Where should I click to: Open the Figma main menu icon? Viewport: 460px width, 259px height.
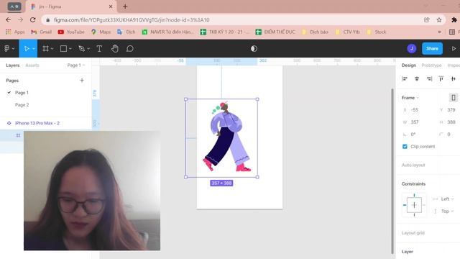pyautogui.click(x=6, y=48)
